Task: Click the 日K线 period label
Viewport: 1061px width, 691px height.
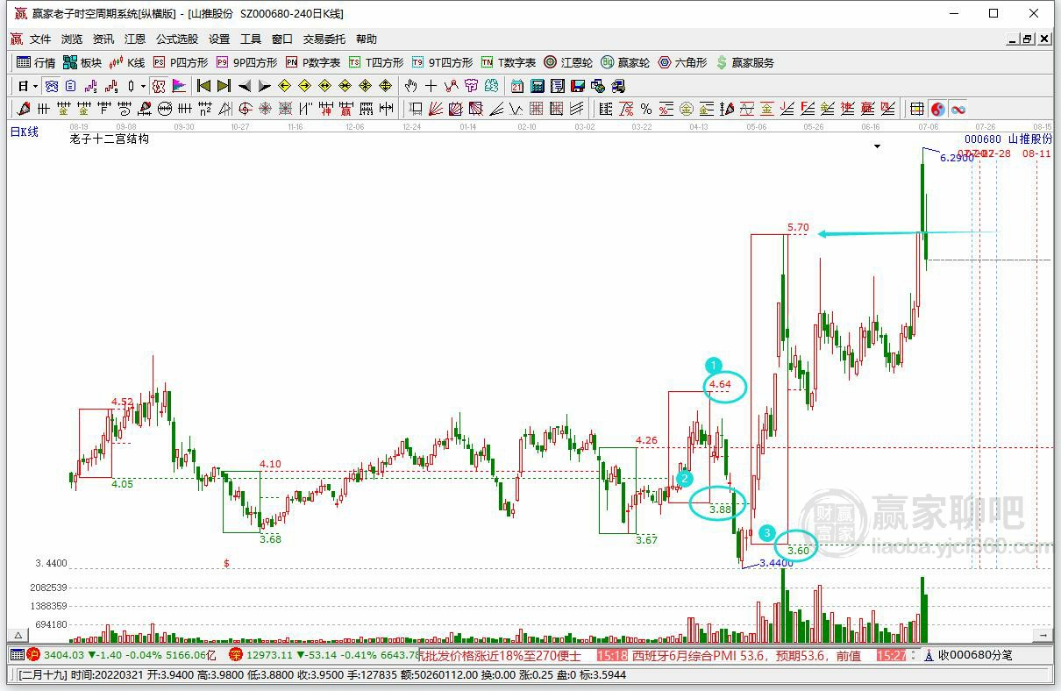Action: pos(25,132)
